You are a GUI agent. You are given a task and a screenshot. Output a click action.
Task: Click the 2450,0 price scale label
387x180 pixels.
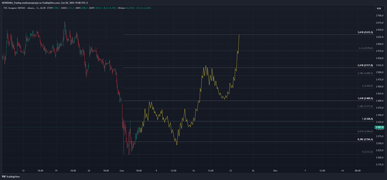[379, 87]
